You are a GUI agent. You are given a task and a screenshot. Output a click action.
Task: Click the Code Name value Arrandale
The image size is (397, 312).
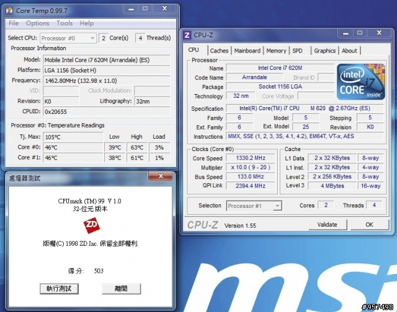(x=254, y=77)
